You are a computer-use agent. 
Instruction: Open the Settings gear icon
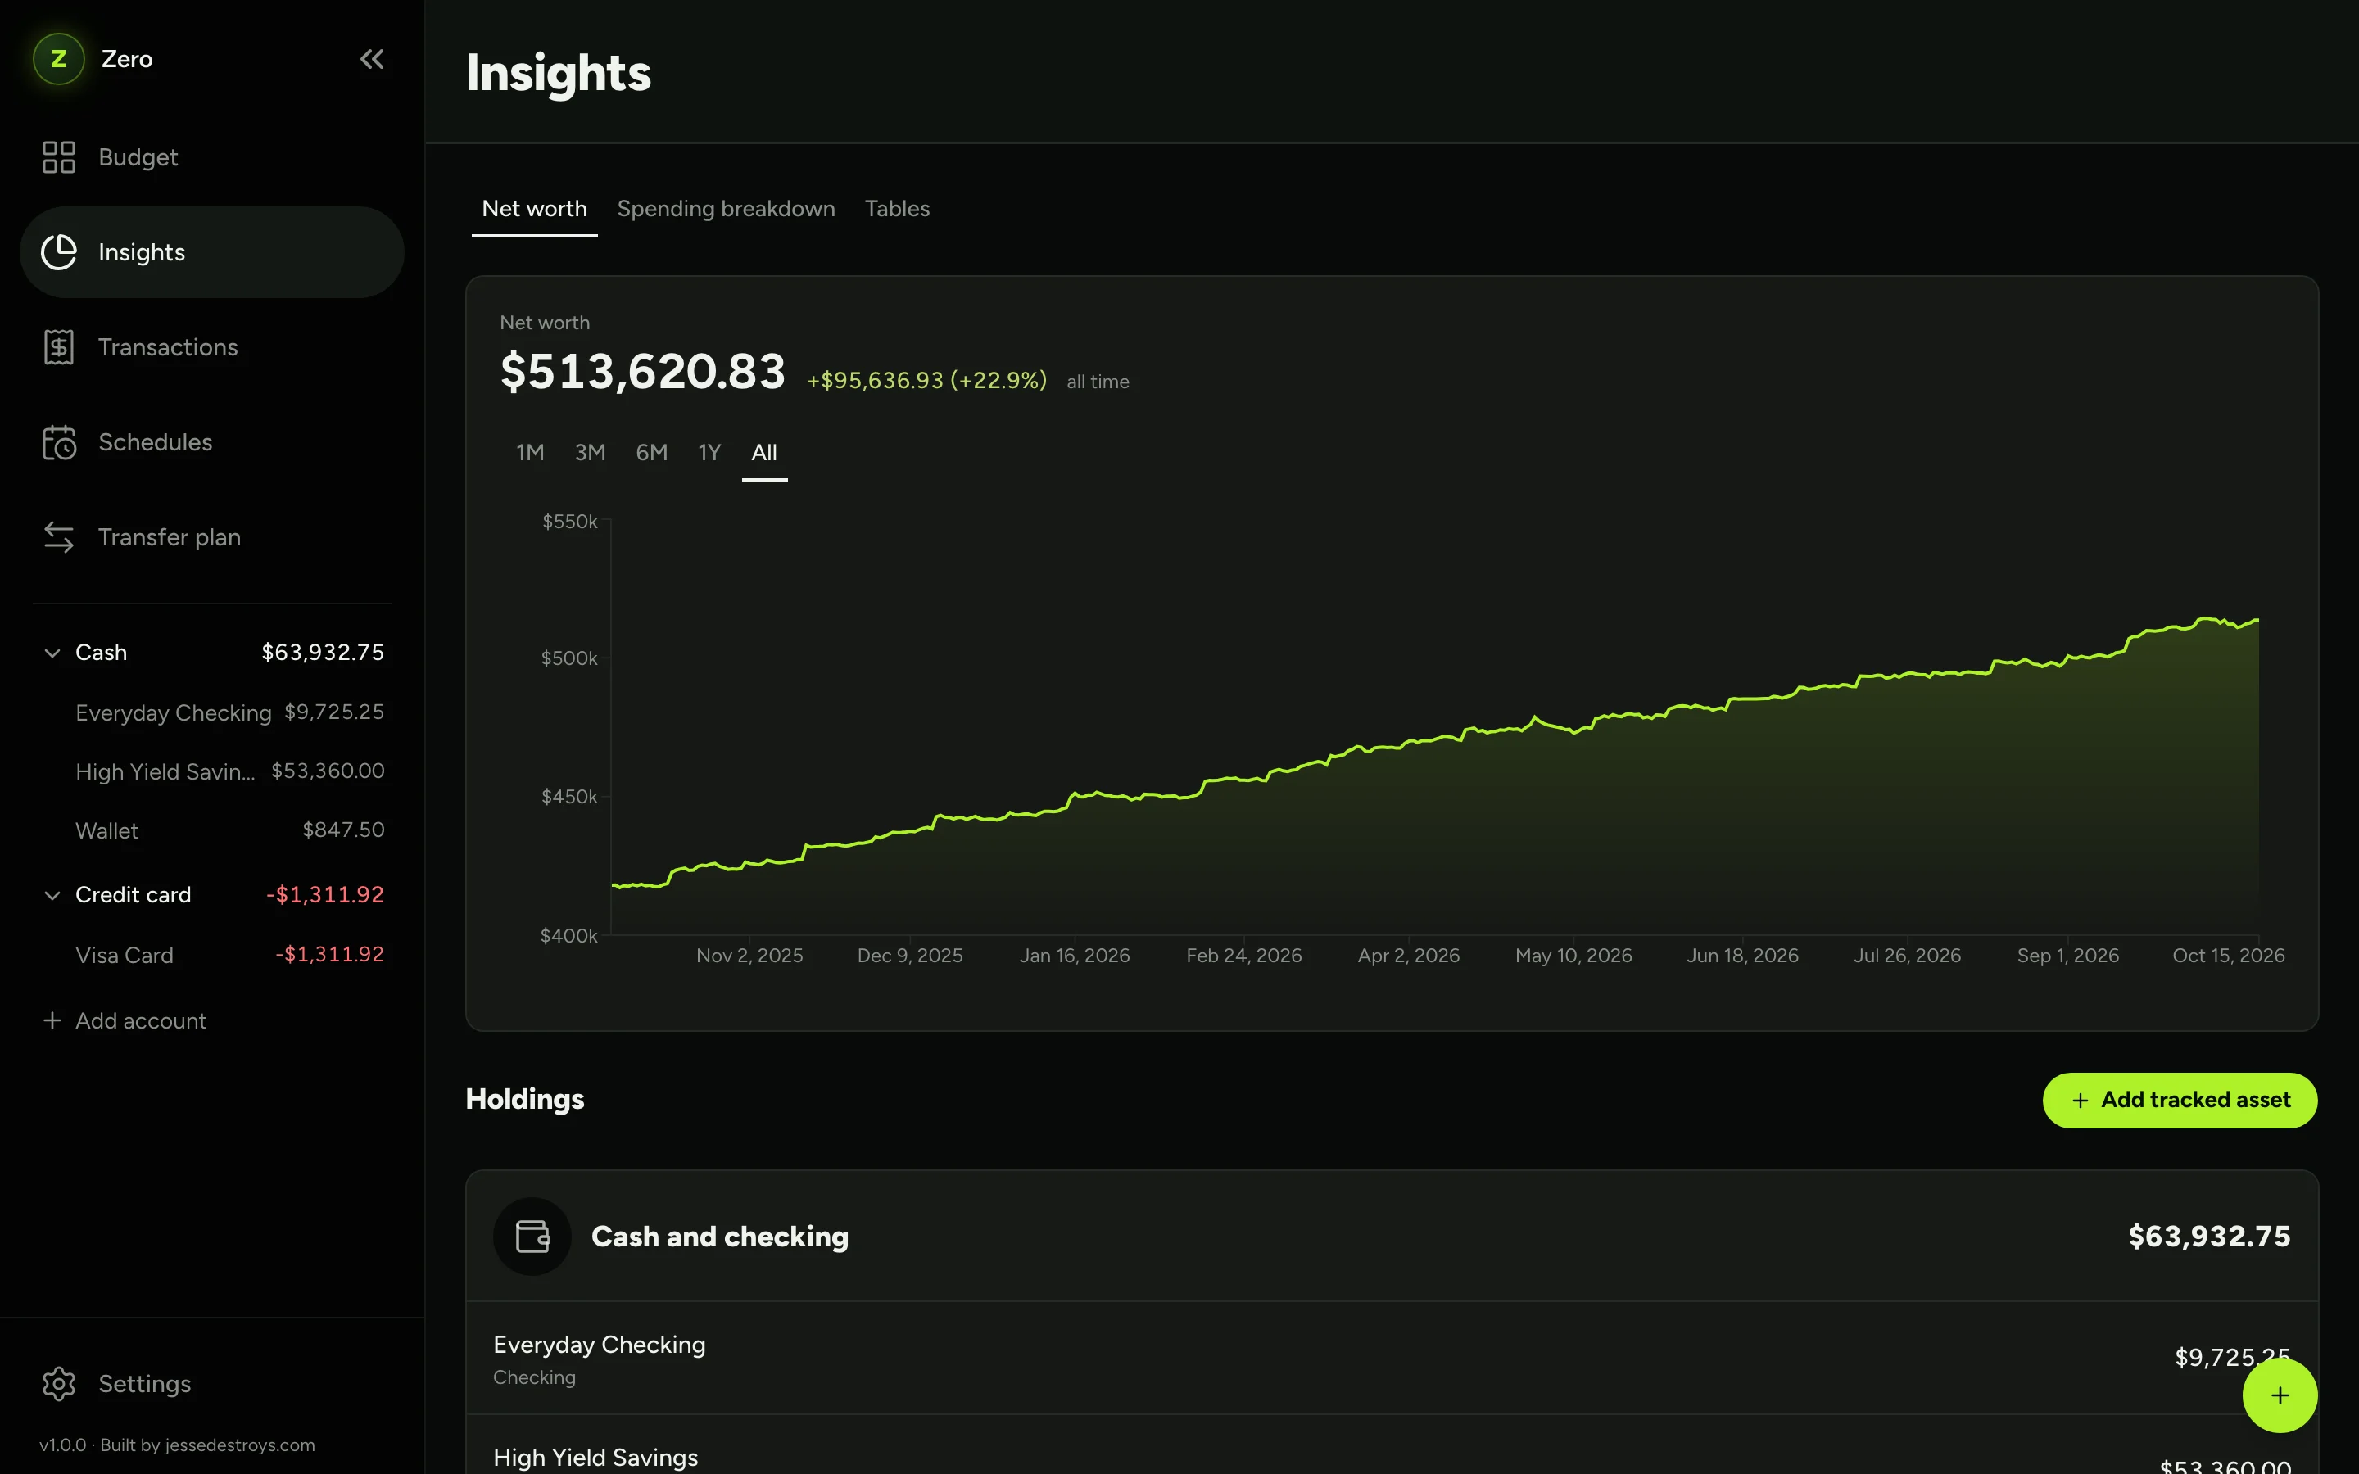(58, 1383)
